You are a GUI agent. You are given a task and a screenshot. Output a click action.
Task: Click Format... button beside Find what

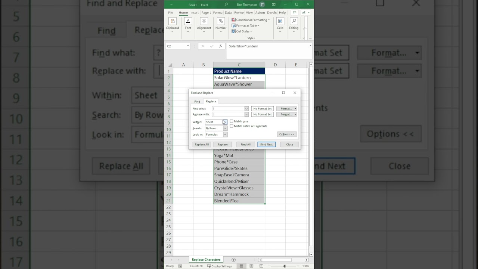click(286, 109)
